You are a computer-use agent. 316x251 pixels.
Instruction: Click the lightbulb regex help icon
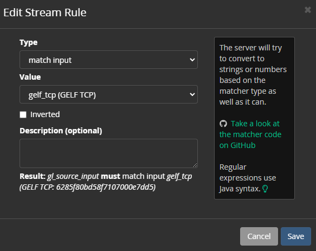[x=265, y=189]
